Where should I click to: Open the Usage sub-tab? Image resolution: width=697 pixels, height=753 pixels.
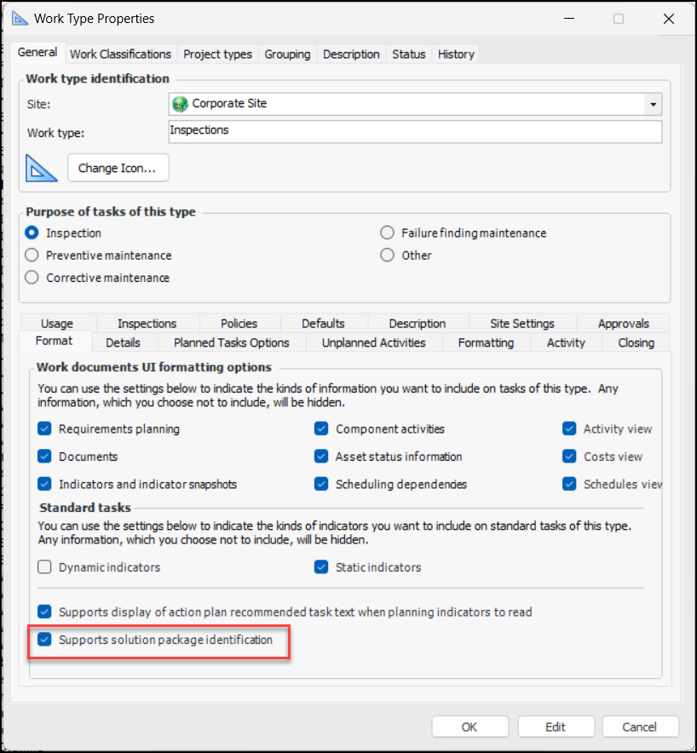57,324
